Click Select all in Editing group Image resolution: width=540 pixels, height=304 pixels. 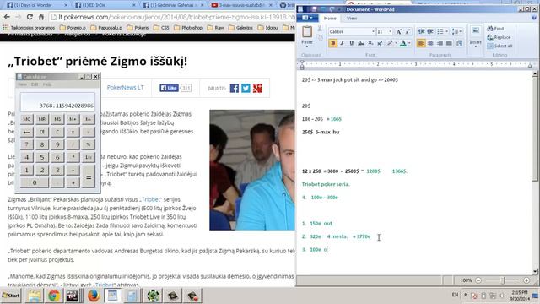(x=499, y=46)
